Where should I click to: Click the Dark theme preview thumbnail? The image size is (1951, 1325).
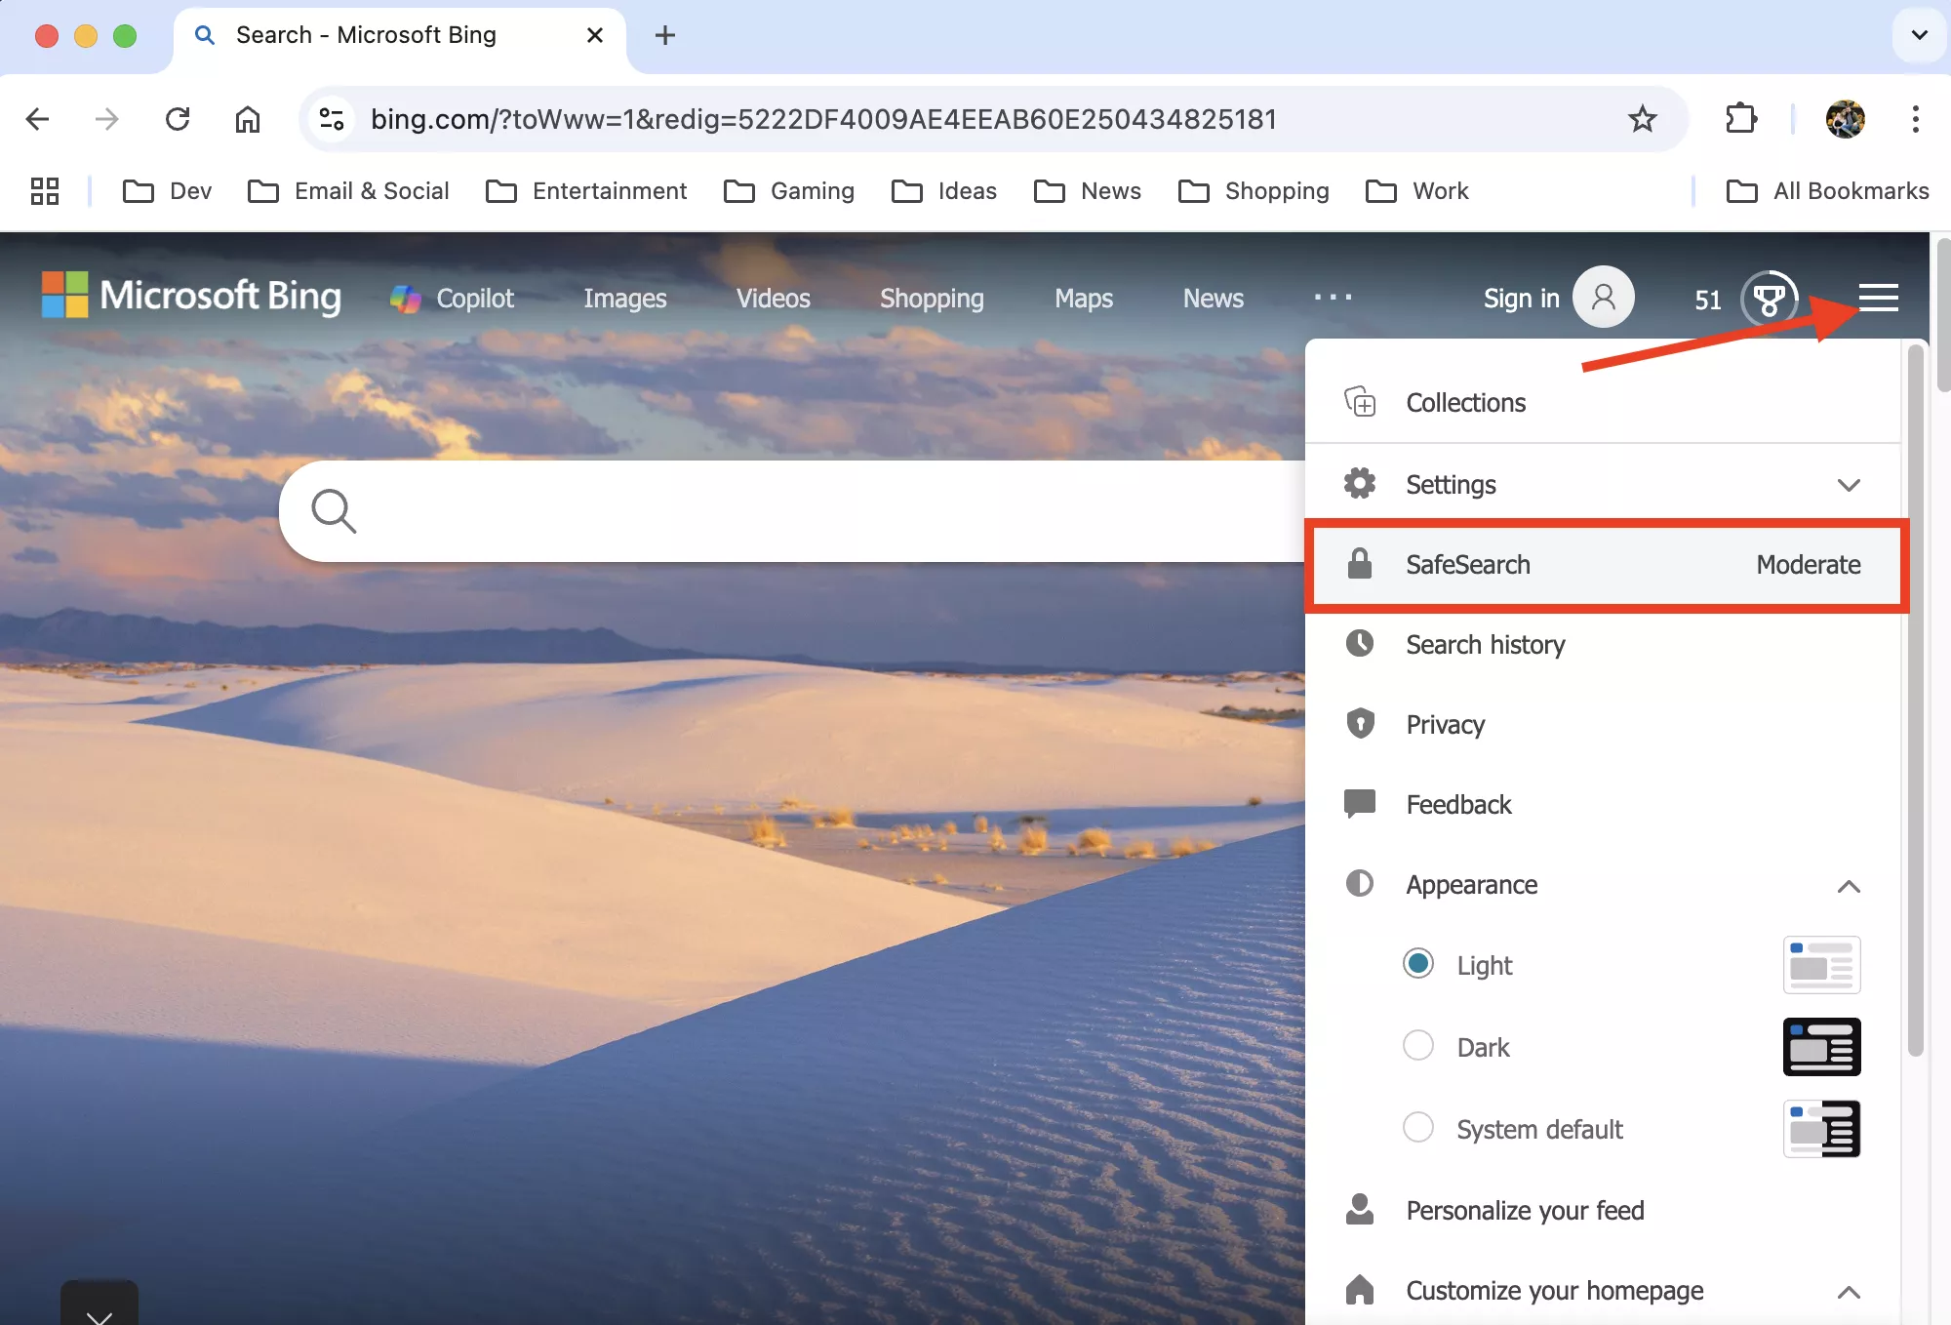(x=1821, y=1047)
